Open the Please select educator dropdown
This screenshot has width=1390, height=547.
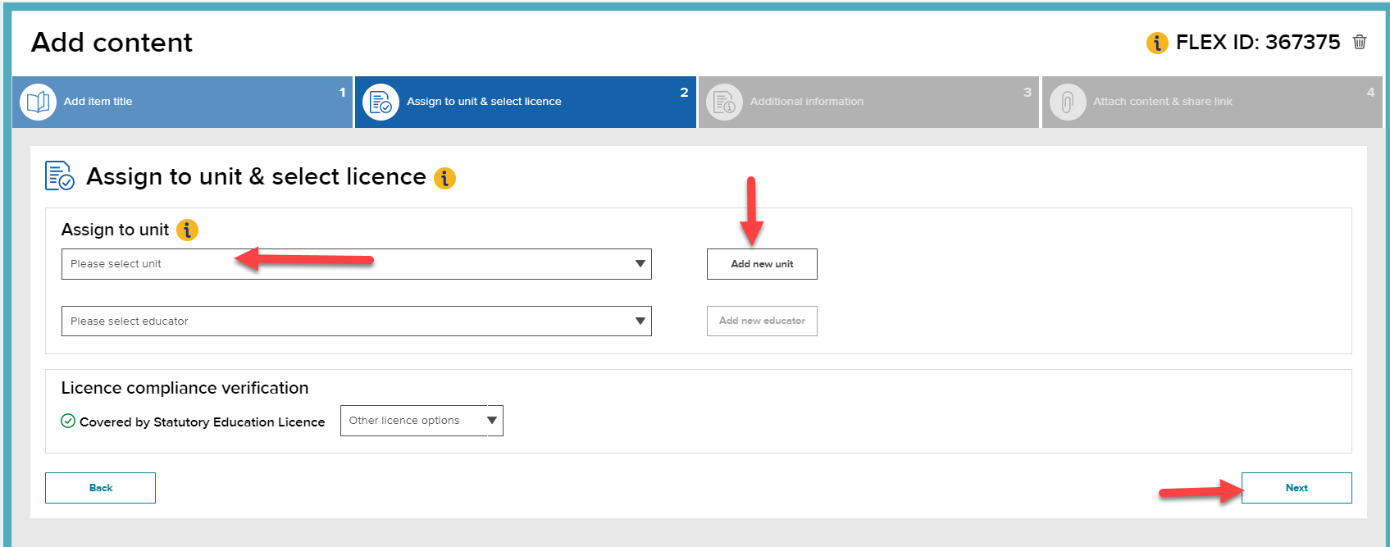click(x=357, y=321)
